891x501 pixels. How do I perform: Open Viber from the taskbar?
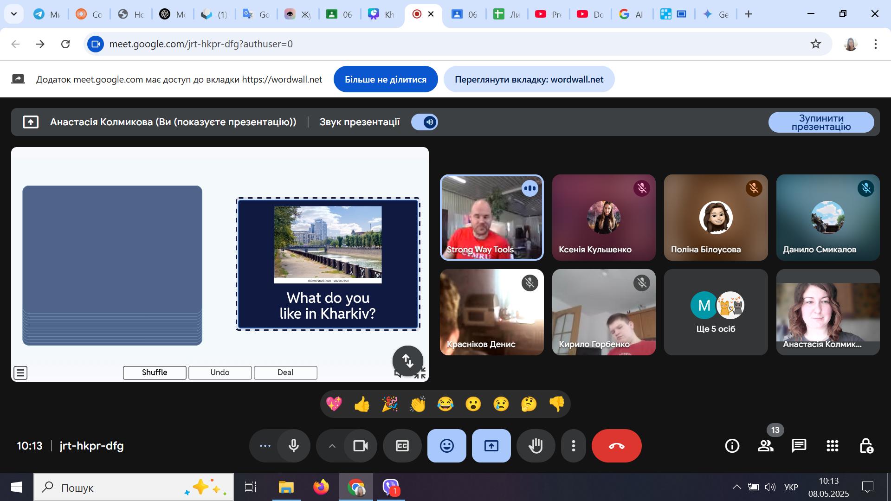point(390,487)
